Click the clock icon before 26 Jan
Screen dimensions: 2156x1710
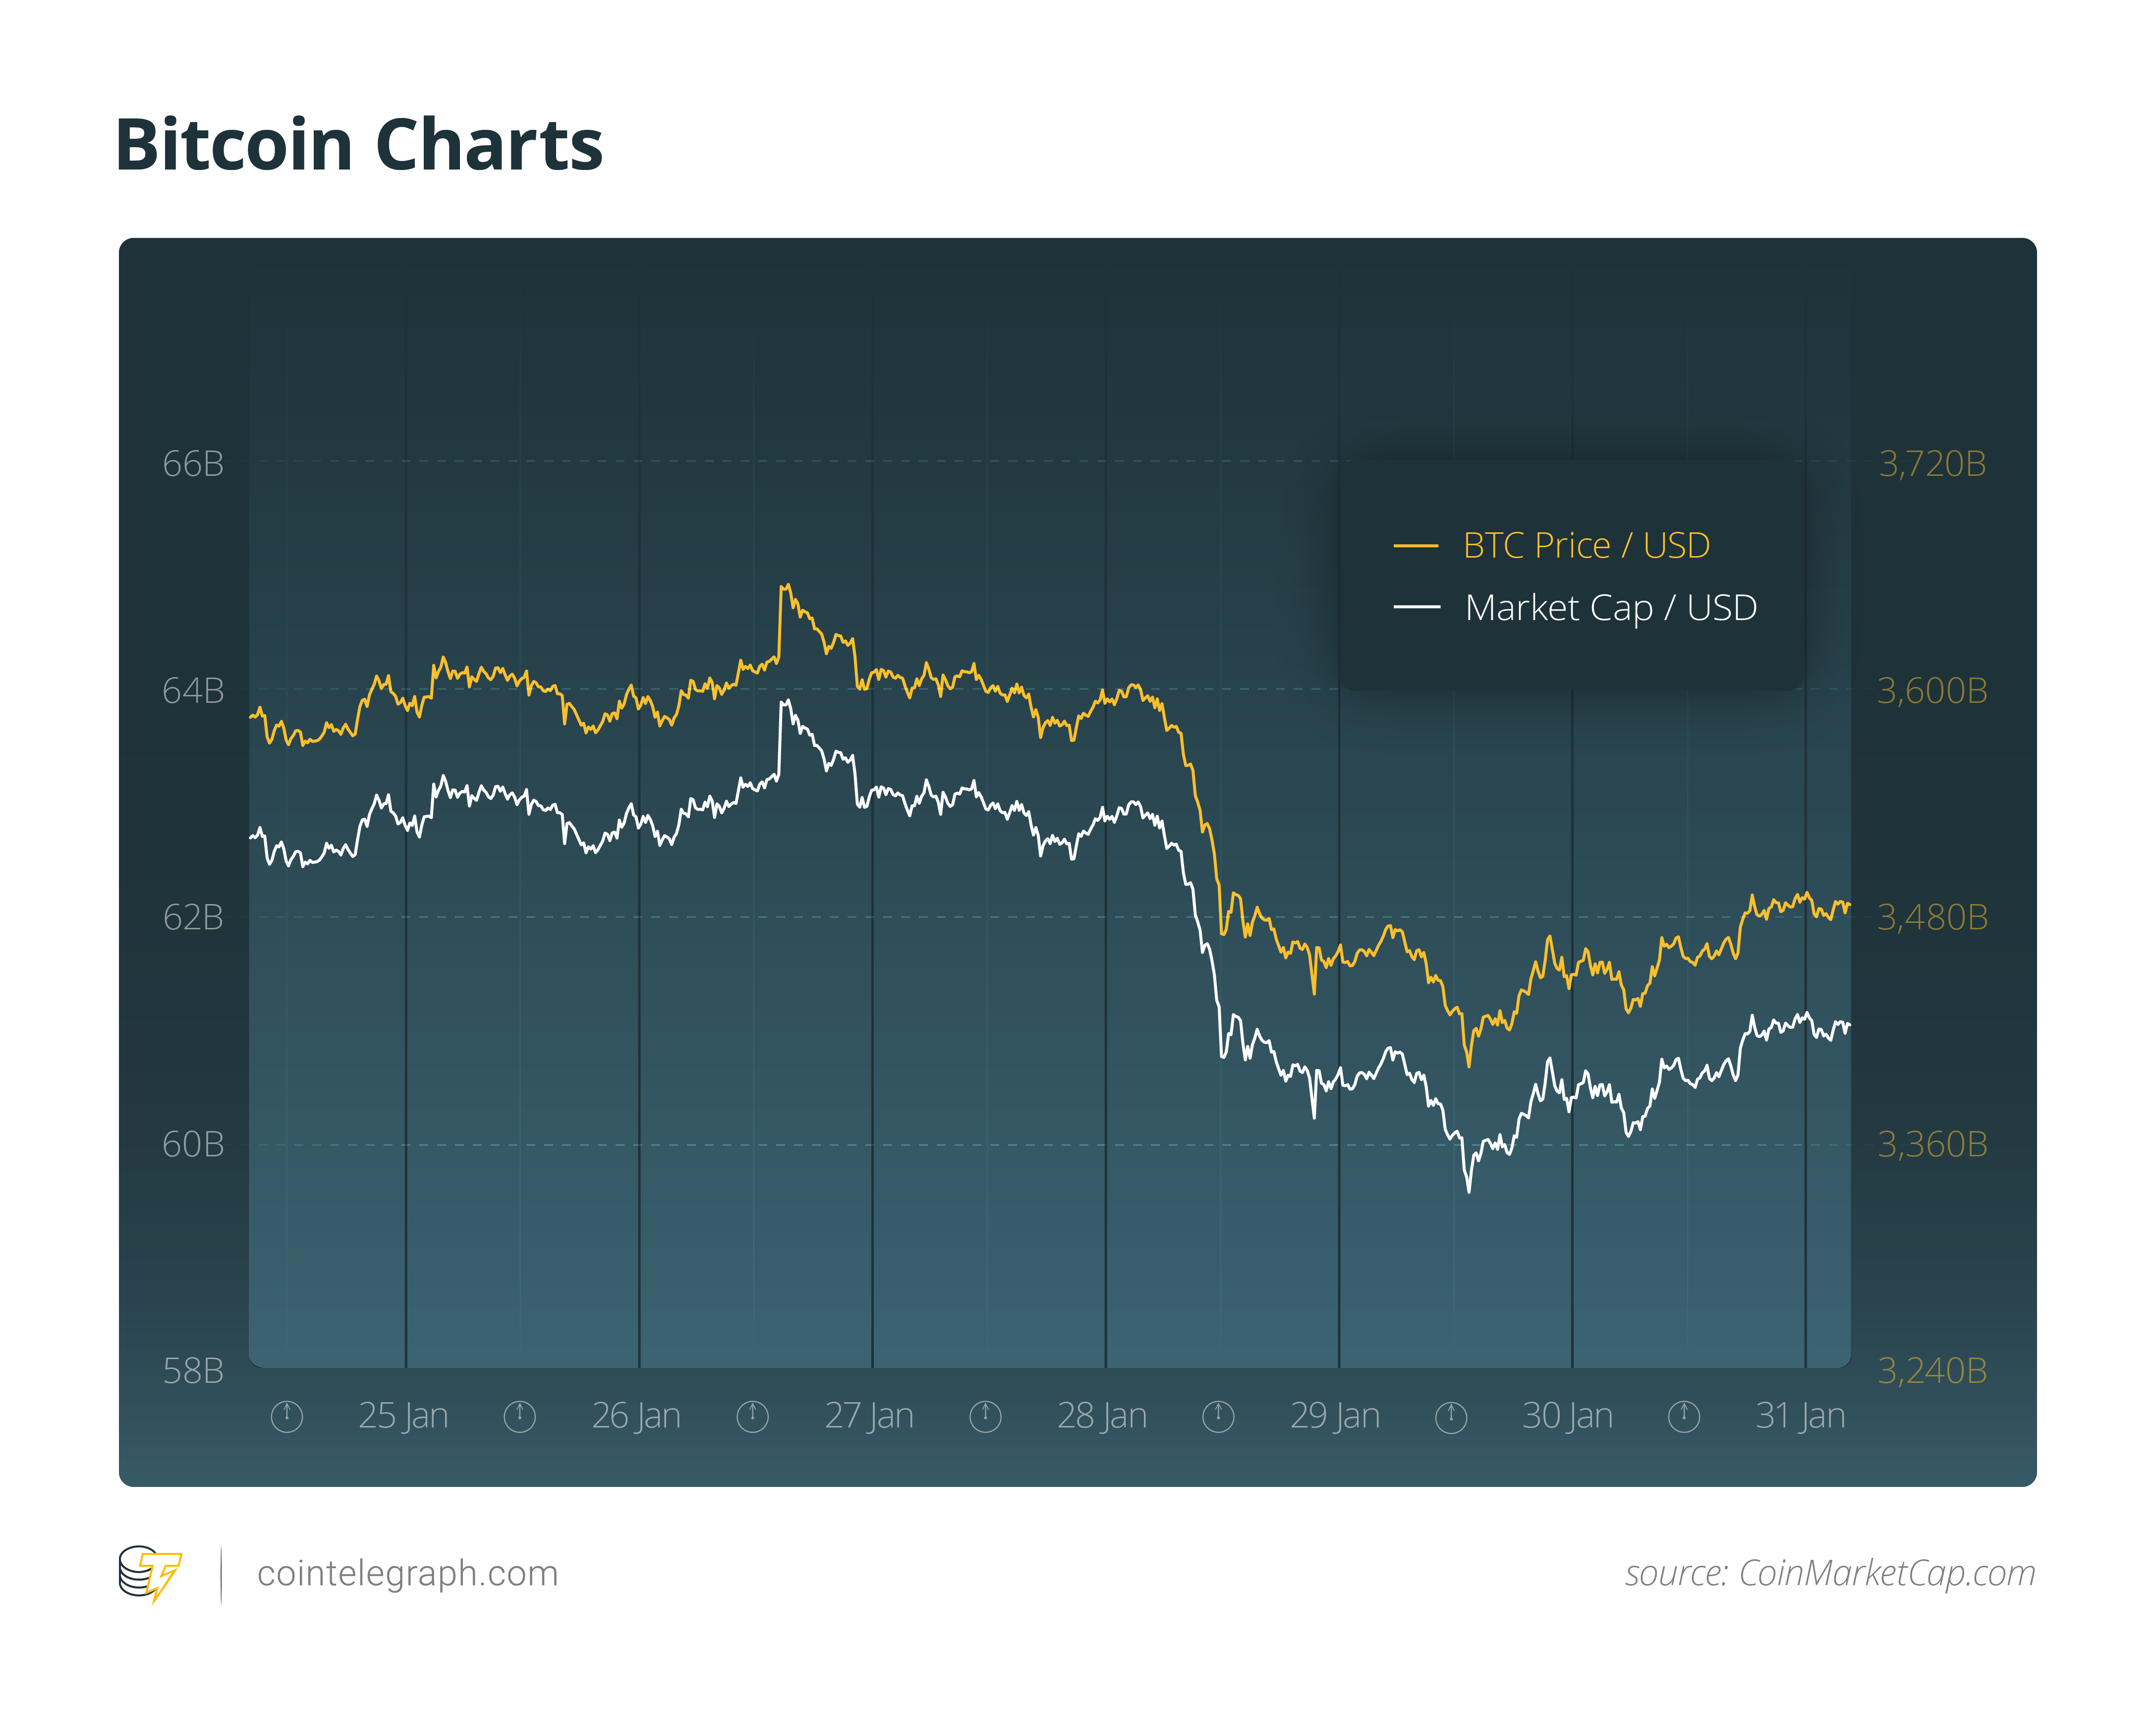pyautogui.click(x=520, y=1416)
